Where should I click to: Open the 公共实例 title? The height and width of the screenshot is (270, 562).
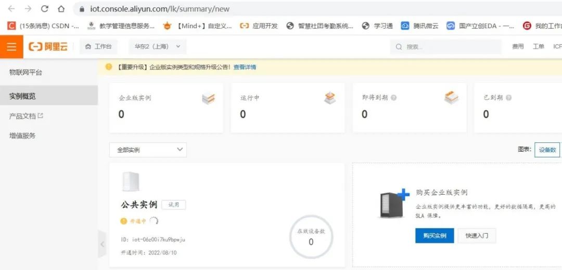139,205
